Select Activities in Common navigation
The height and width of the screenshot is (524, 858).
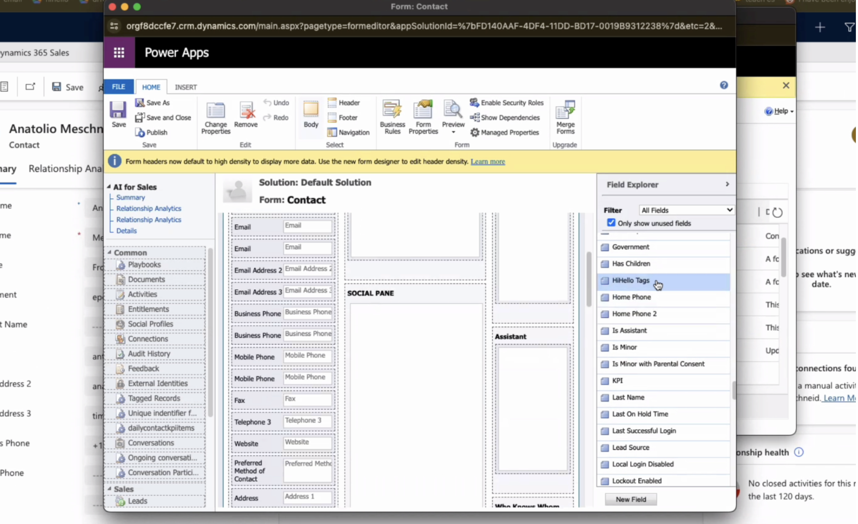coord(156,294)
